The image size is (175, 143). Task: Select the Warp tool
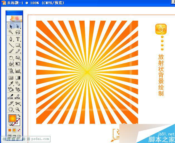point(11,64)
